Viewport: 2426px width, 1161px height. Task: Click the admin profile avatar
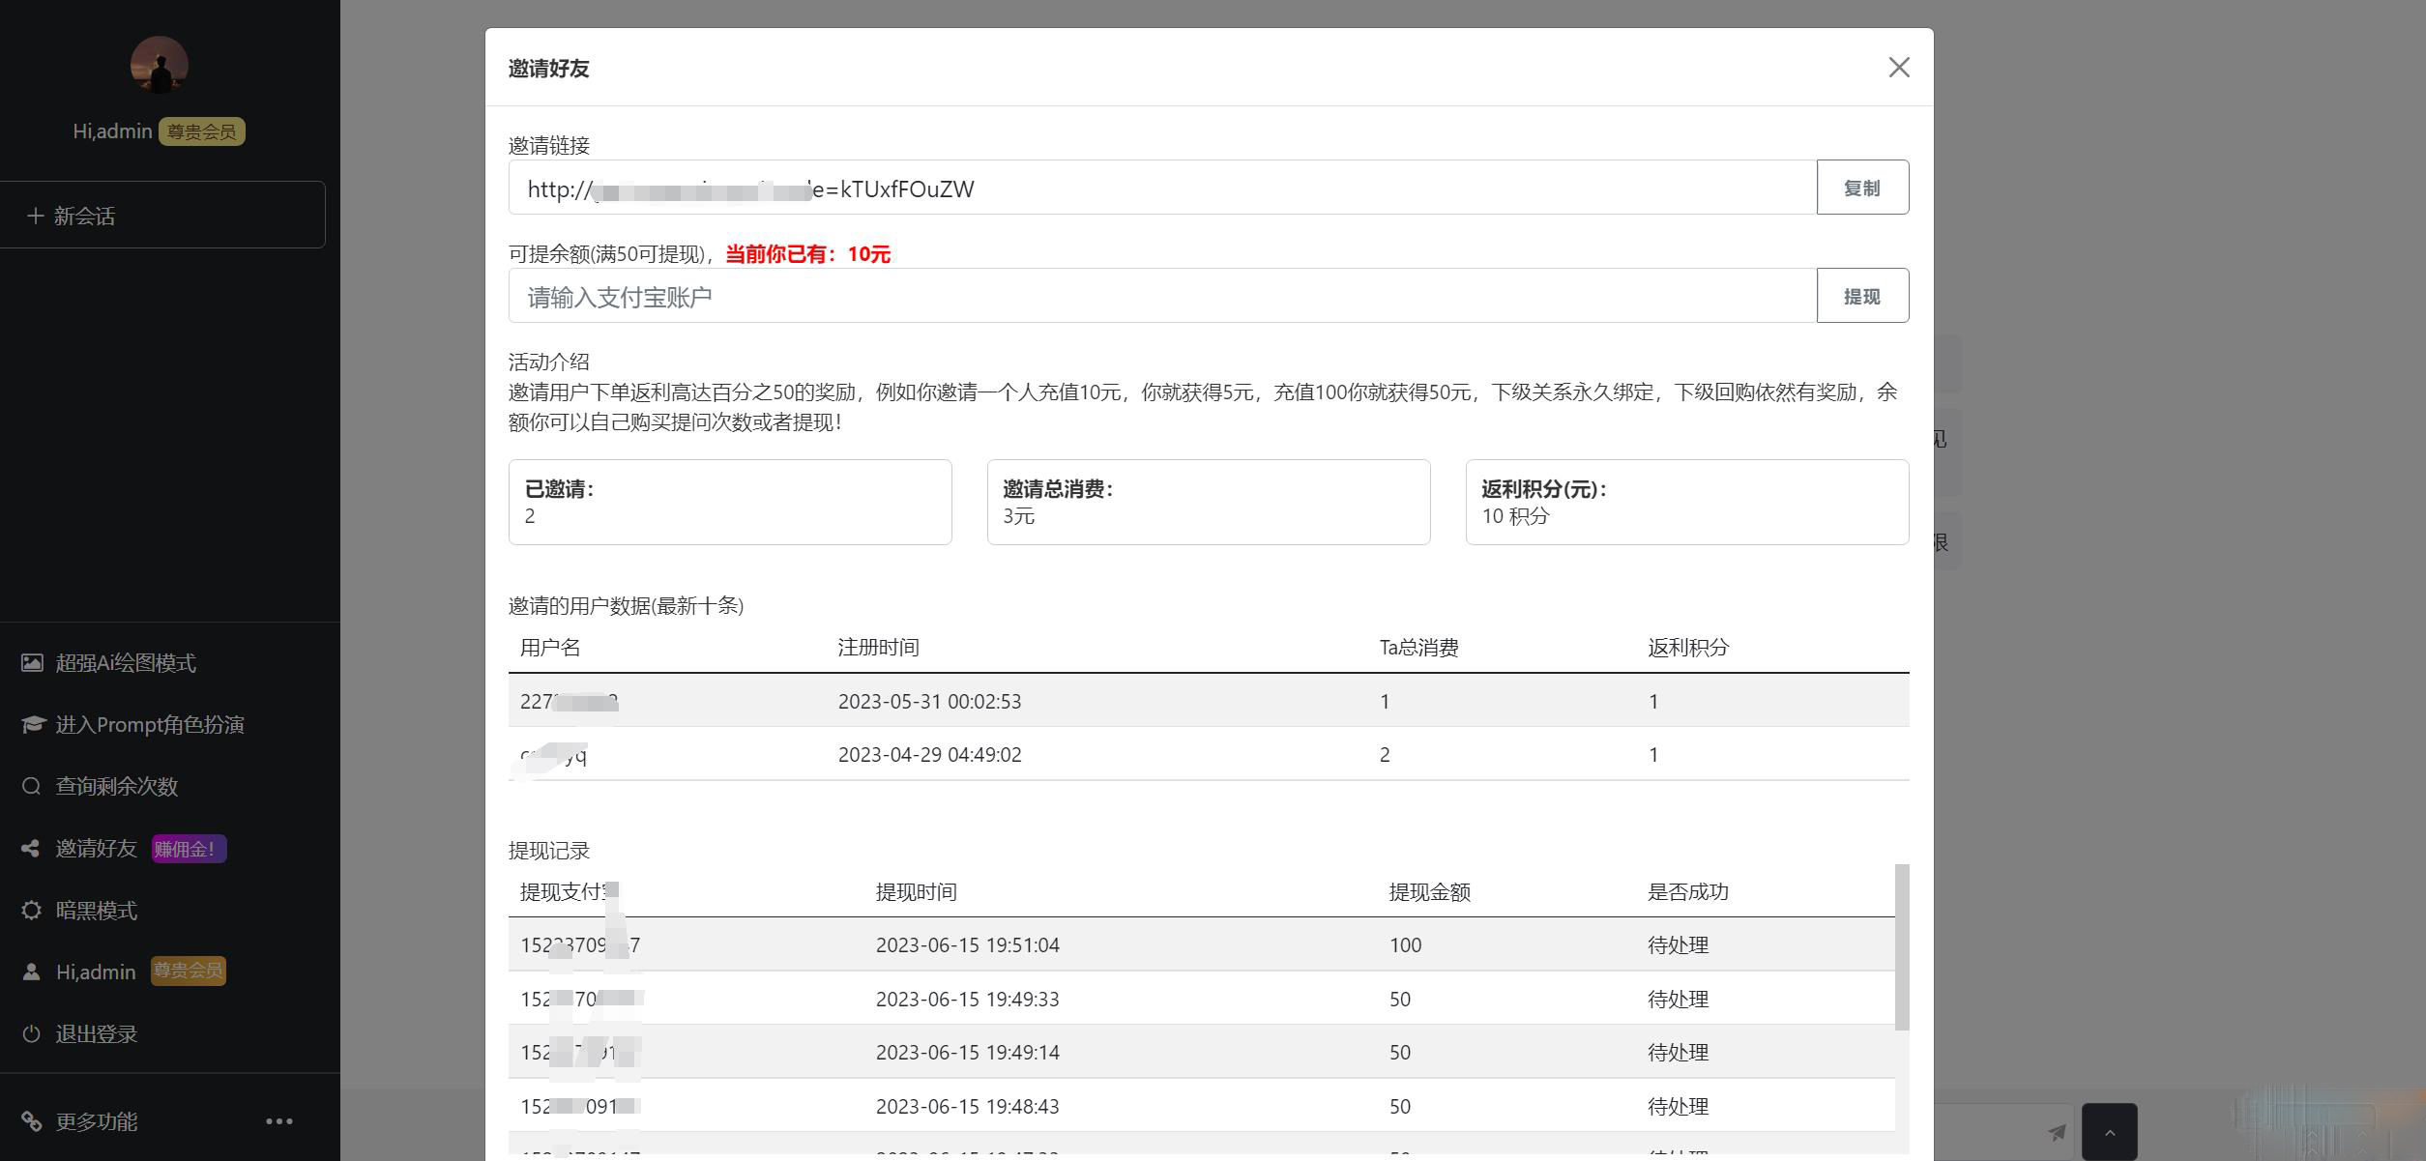point(160,66)
